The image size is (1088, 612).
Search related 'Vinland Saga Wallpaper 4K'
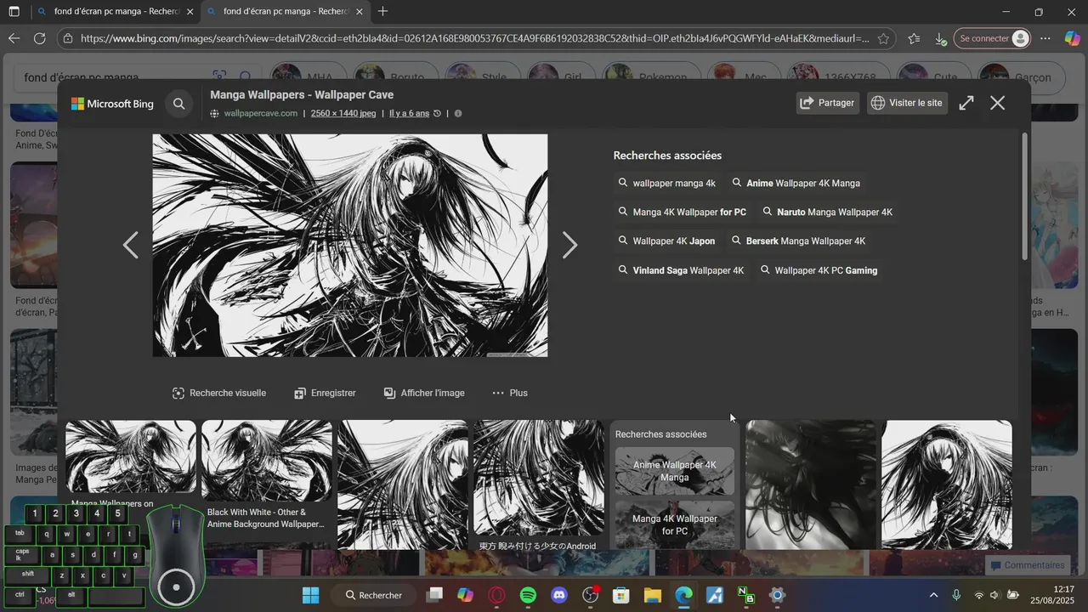pyautogui.click(x=682, y=270)
